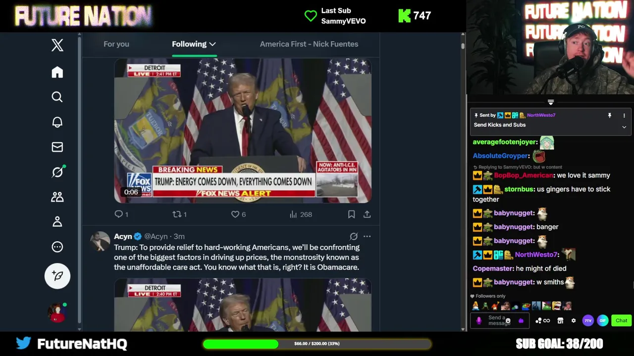Expand the Following tab chevron

click(212, 44)
